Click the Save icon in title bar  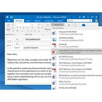pyautogui.click(x=11, y=17)
